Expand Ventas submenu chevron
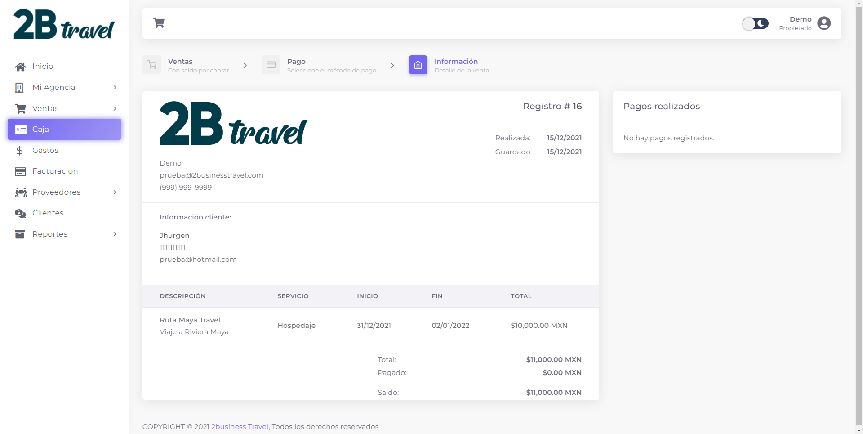The image size is (863, 434). pyautogui.click(x=115, y=108)
